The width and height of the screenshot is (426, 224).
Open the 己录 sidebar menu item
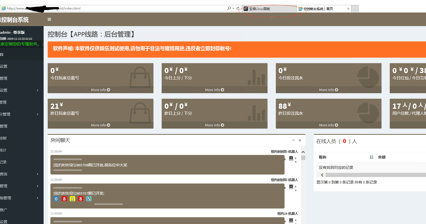coord(22,162)
